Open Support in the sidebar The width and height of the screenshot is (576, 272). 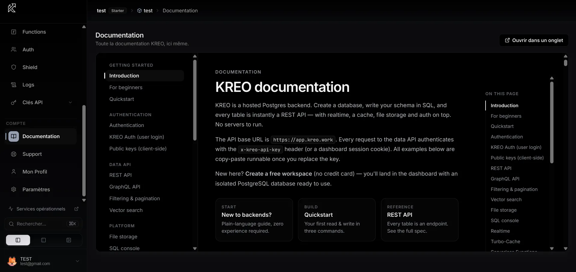(41, 154)
